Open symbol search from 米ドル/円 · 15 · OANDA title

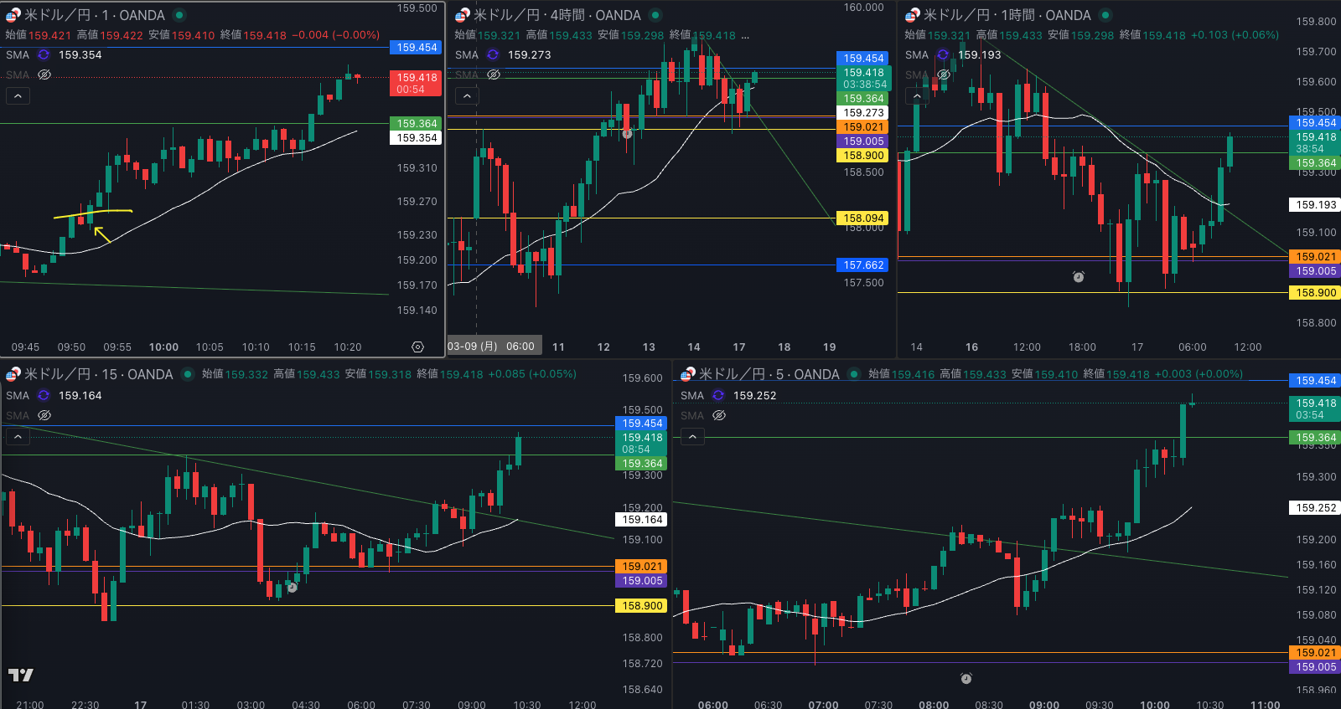click(98, 374)
